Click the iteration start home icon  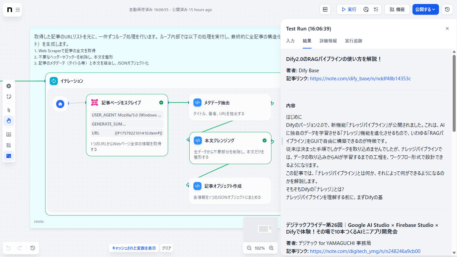pos(60,104)
